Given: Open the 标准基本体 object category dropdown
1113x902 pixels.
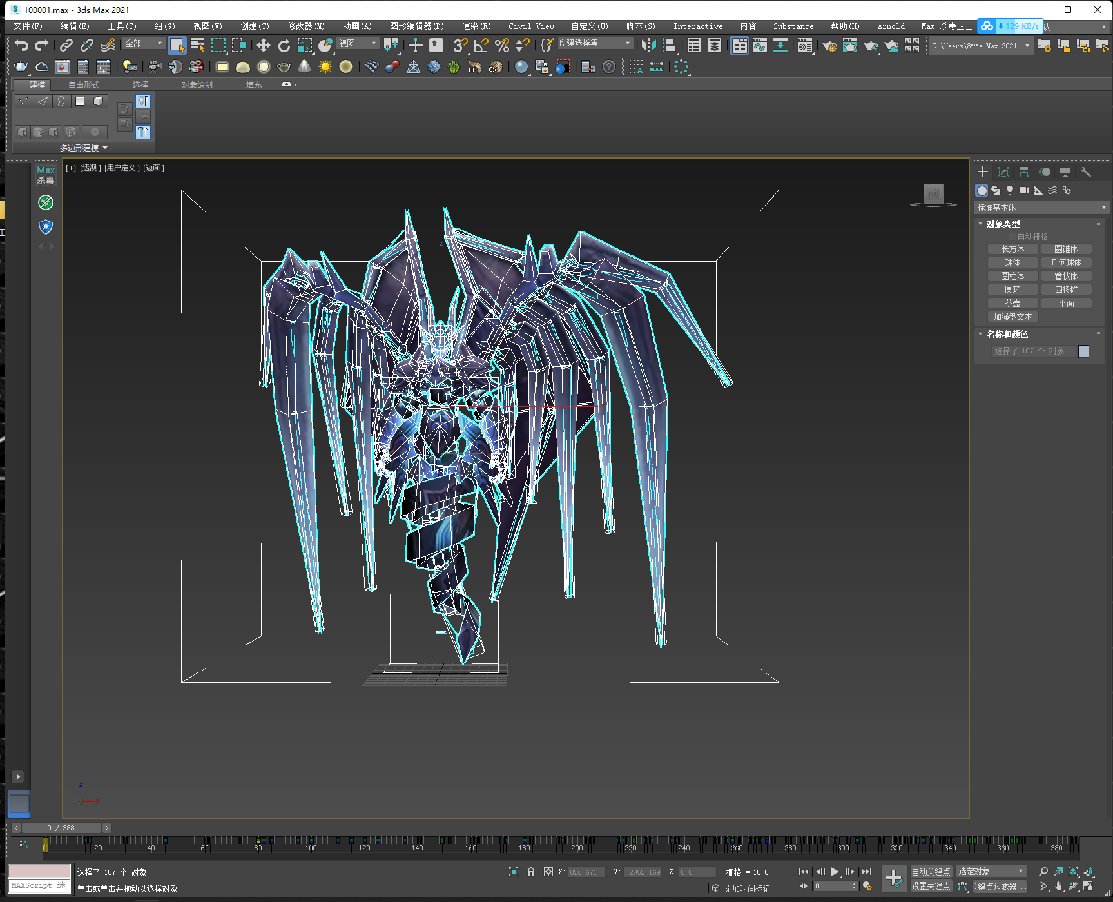Looking at the screenshot, I should point(1042,208).
